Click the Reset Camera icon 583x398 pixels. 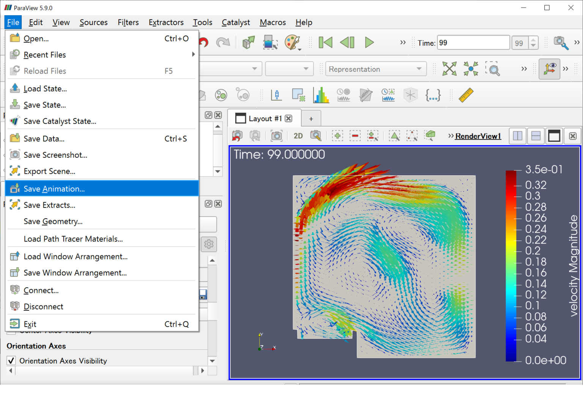pos(449,69)
